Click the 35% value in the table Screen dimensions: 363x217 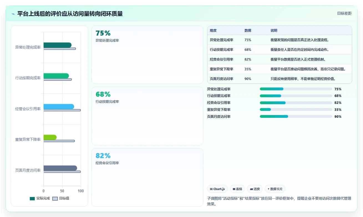click(248, 69)
